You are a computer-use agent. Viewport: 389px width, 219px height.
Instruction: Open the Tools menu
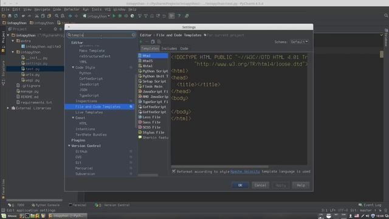tap(97, 10)
